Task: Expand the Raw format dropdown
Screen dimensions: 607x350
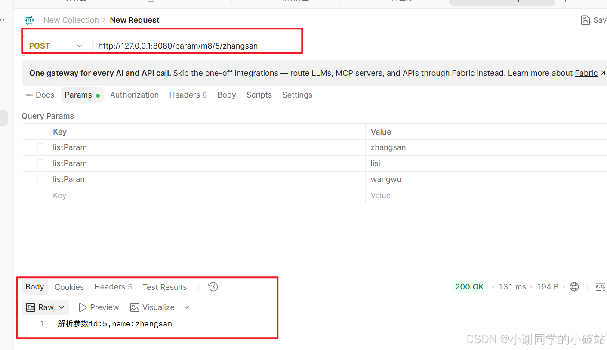Action: (x=61, y=307)
